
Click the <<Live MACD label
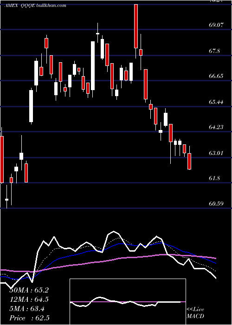(x=195, y=312)
